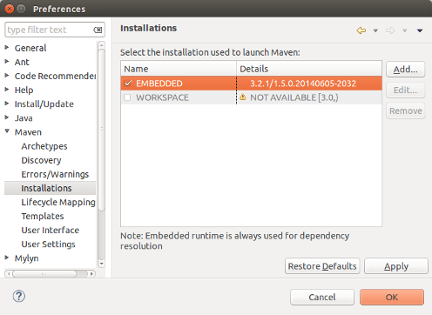The width and height of the screenshot is (432, 315).
Task: Select the General tree label
Action: [30, 48]
